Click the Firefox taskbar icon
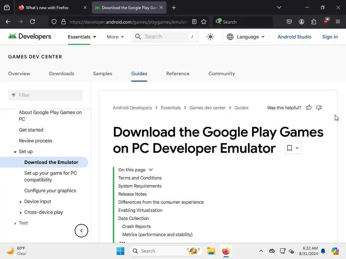 pos(226,251)
